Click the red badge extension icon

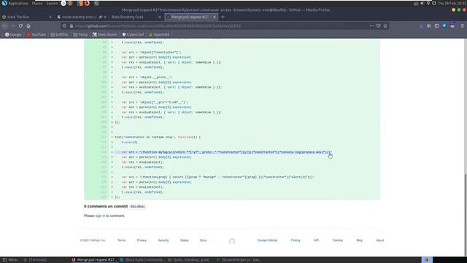(x=452, y=26)
